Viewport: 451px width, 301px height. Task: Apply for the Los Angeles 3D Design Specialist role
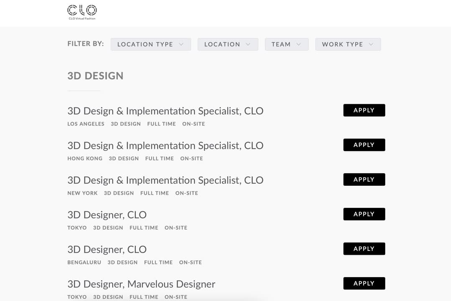[364, 110]
